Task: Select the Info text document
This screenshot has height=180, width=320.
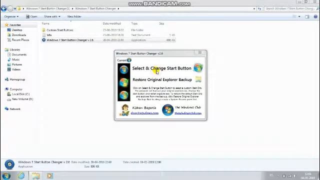Action: pos(49,35)
